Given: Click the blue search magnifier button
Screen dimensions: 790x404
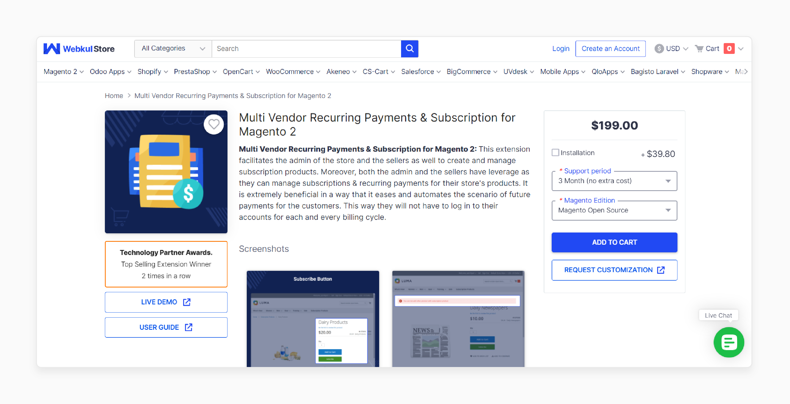Looking at the screenshot, I should [410, 48].
